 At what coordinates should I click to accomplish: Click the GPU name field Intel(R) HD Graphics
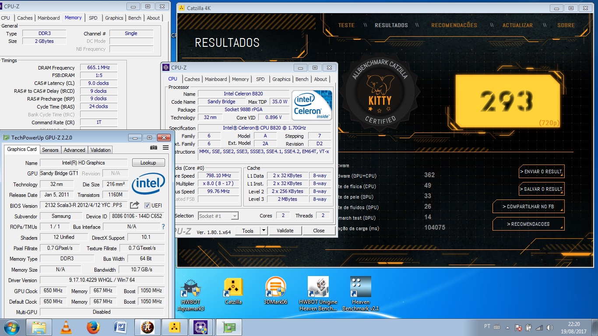click(84, 163)
